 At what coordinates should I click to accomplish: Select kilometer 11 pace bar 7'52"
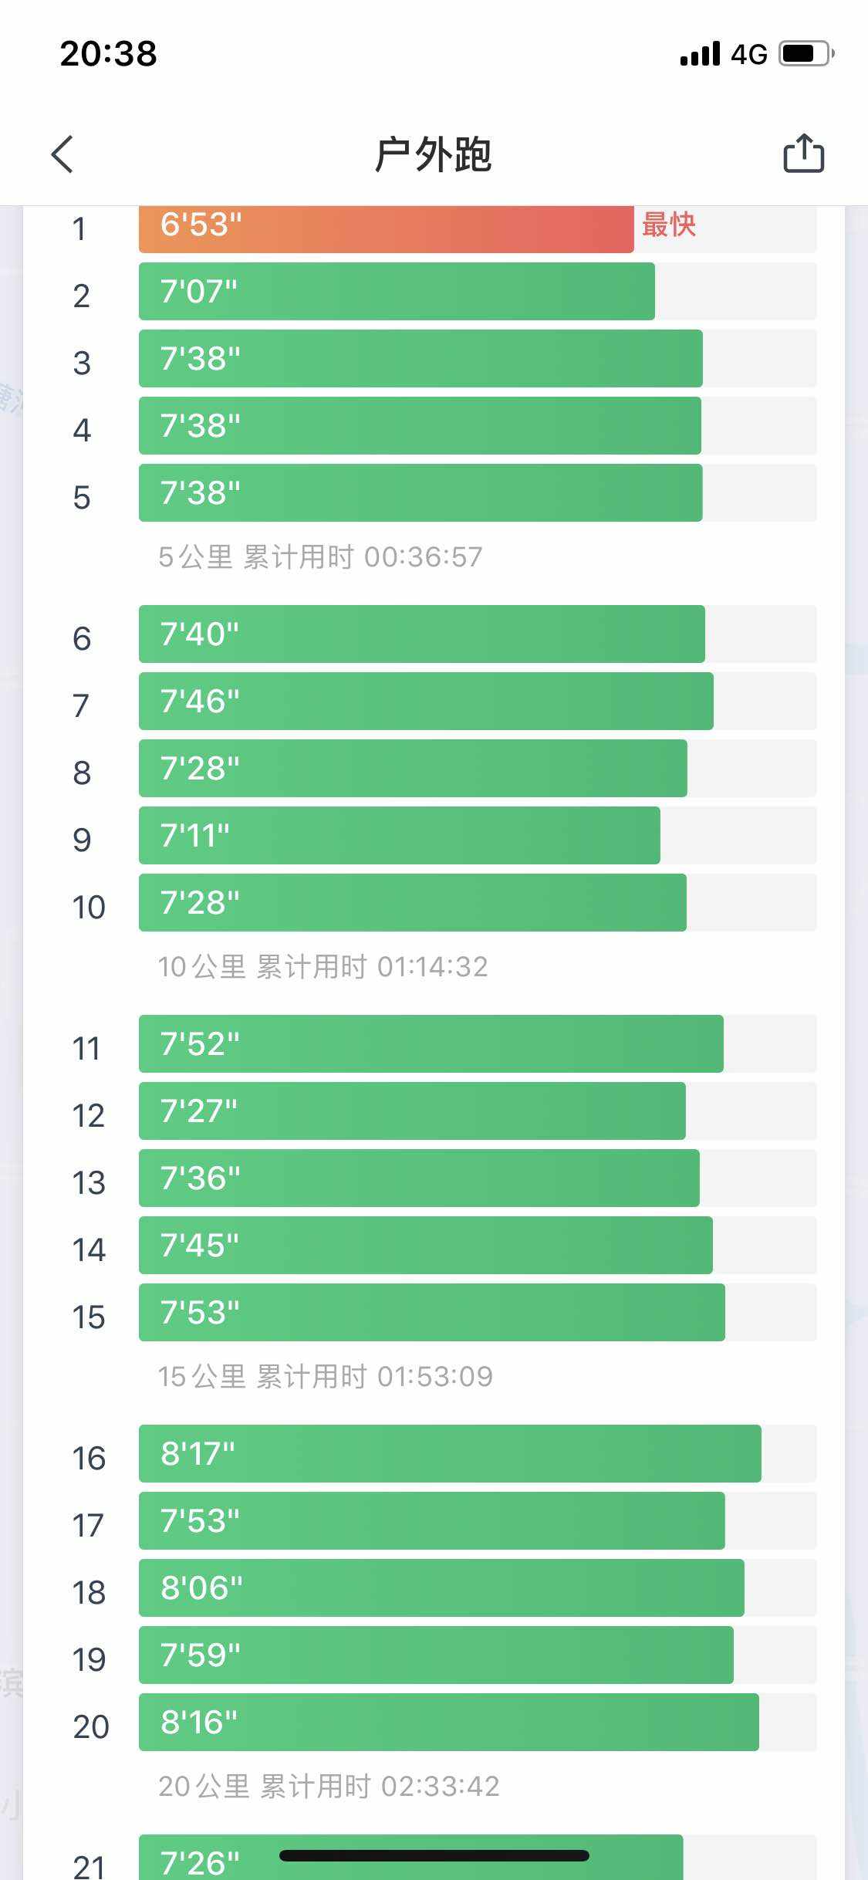pyautogui.click(x=431, y=1044)
